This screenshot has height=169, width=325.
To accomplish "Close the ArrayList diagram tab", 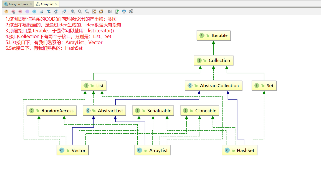I will pyautogui.click(x=56, y=4).
